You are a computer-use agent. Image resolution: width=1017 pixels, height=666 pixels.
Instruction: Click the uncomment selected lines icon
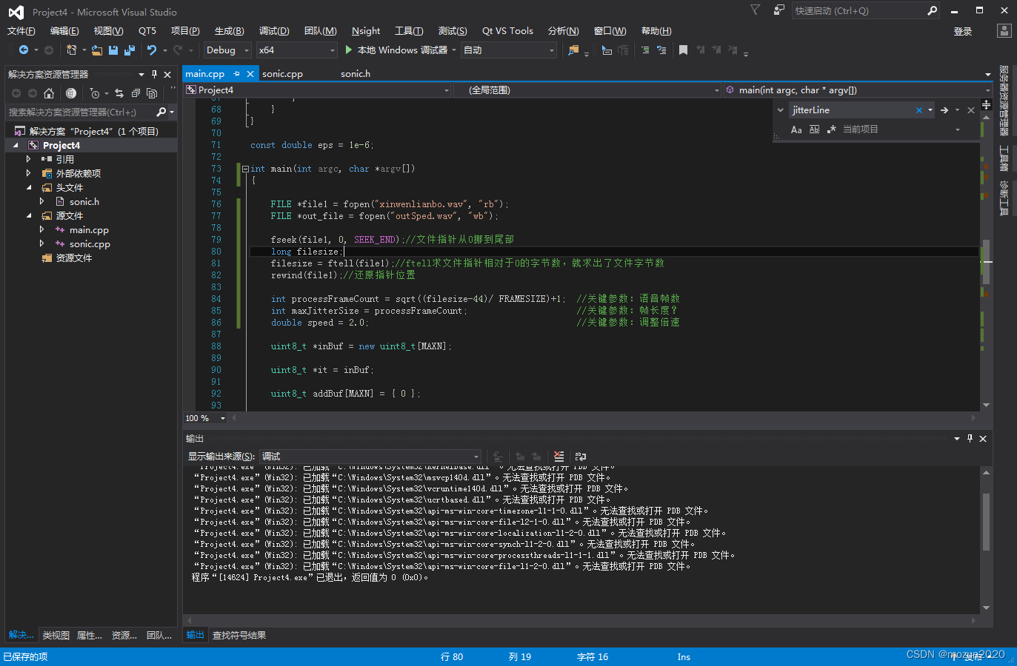661,50
